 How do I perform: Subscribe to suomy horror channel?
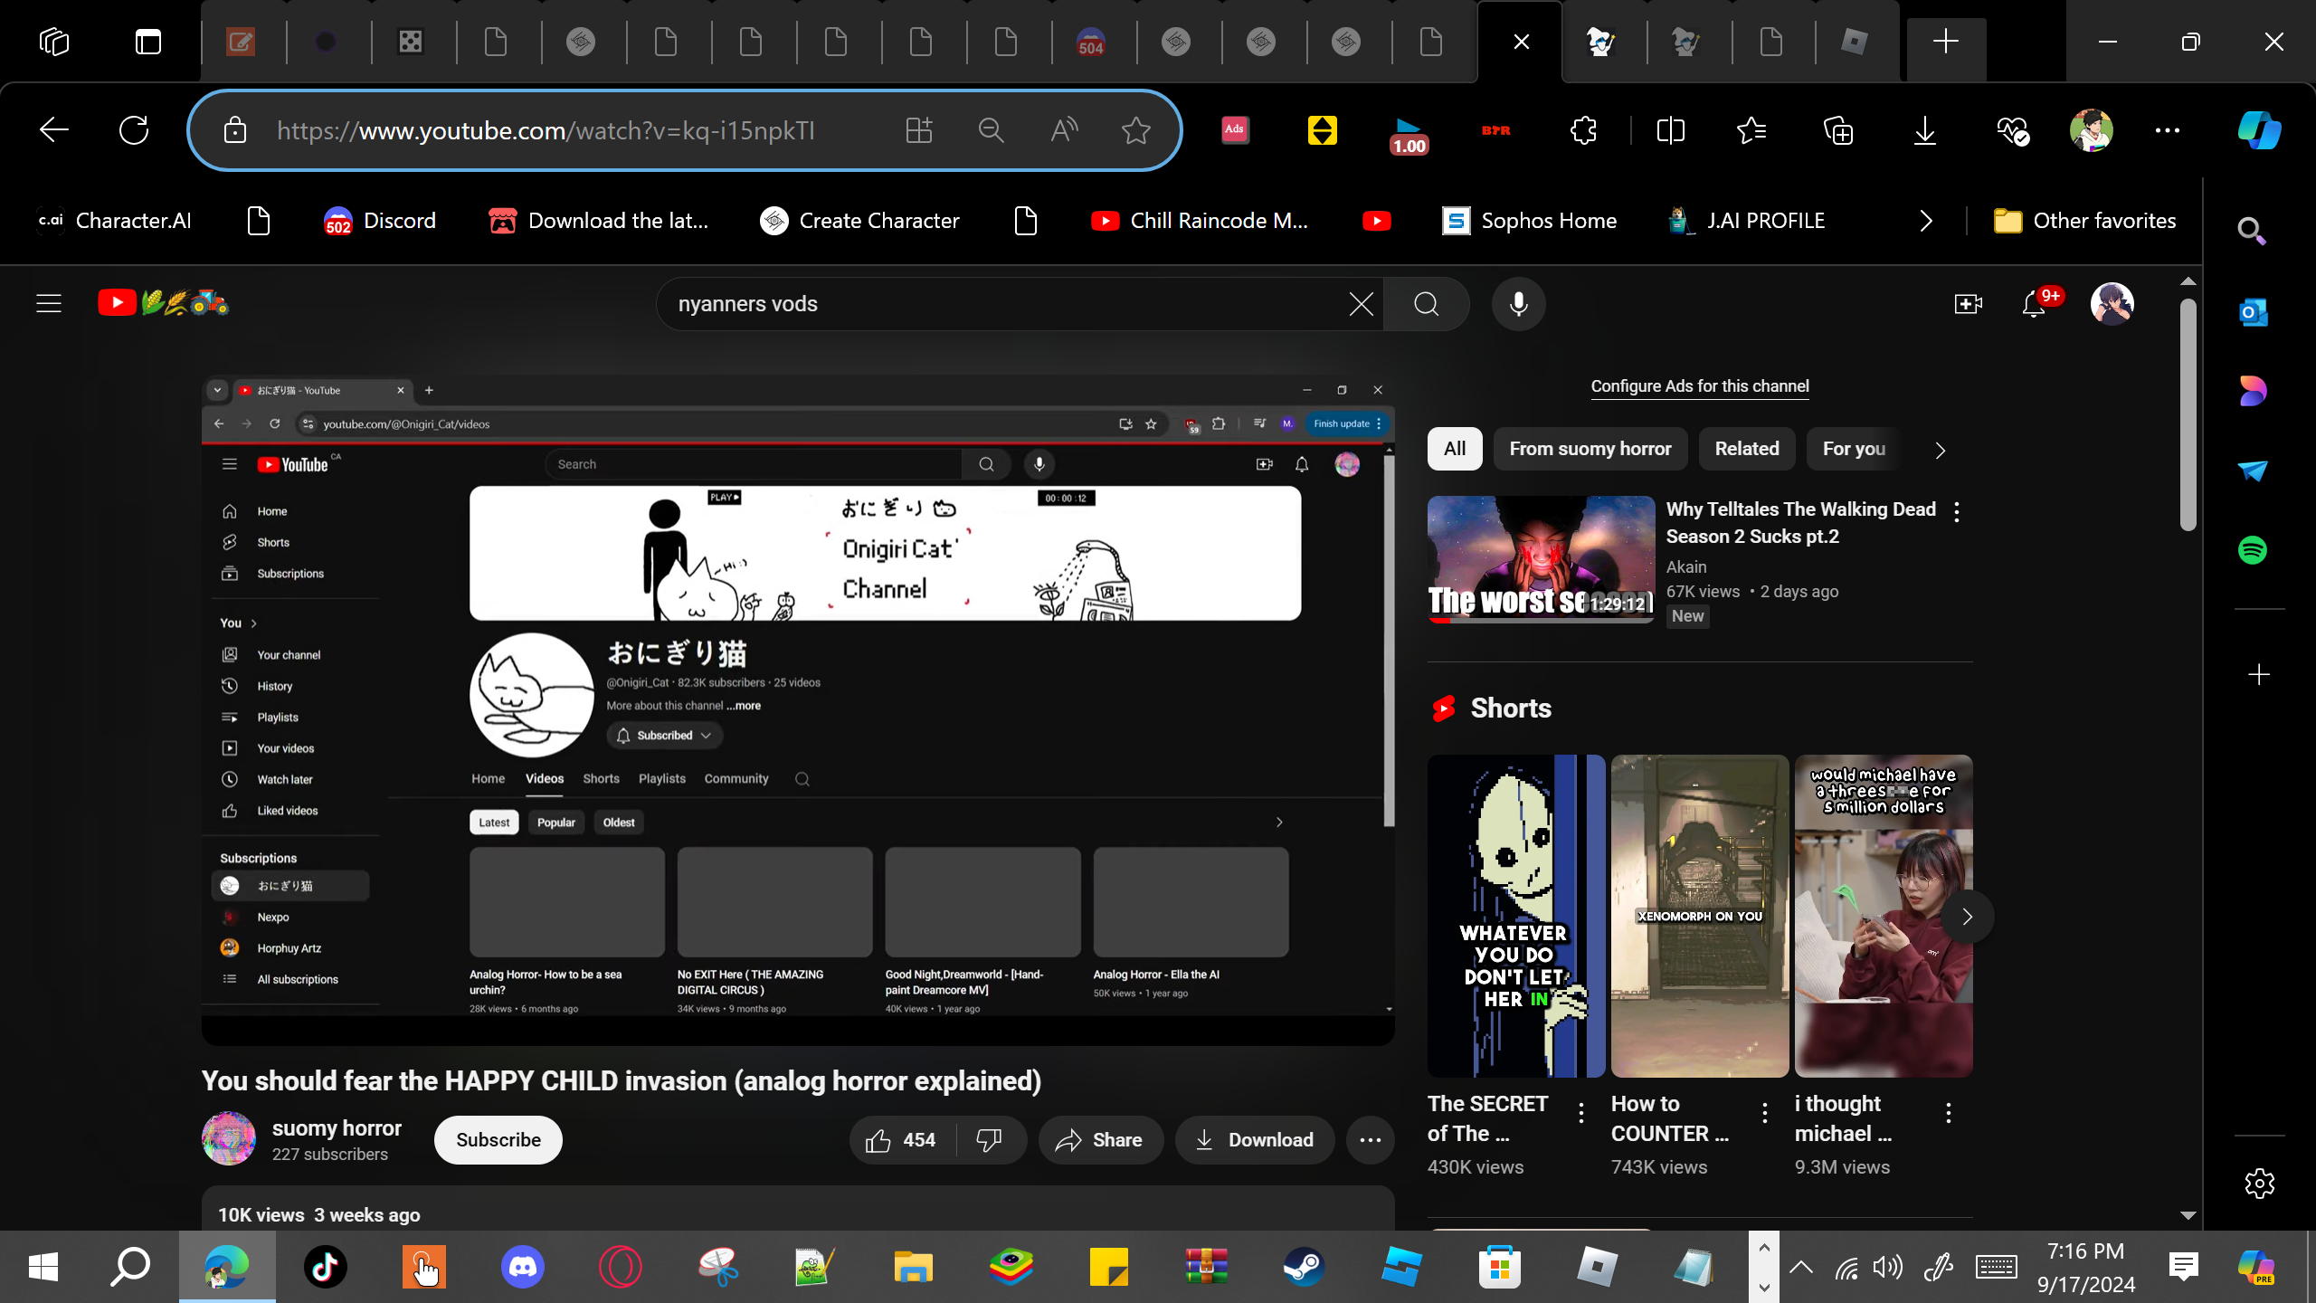(x=498, y=1140)
